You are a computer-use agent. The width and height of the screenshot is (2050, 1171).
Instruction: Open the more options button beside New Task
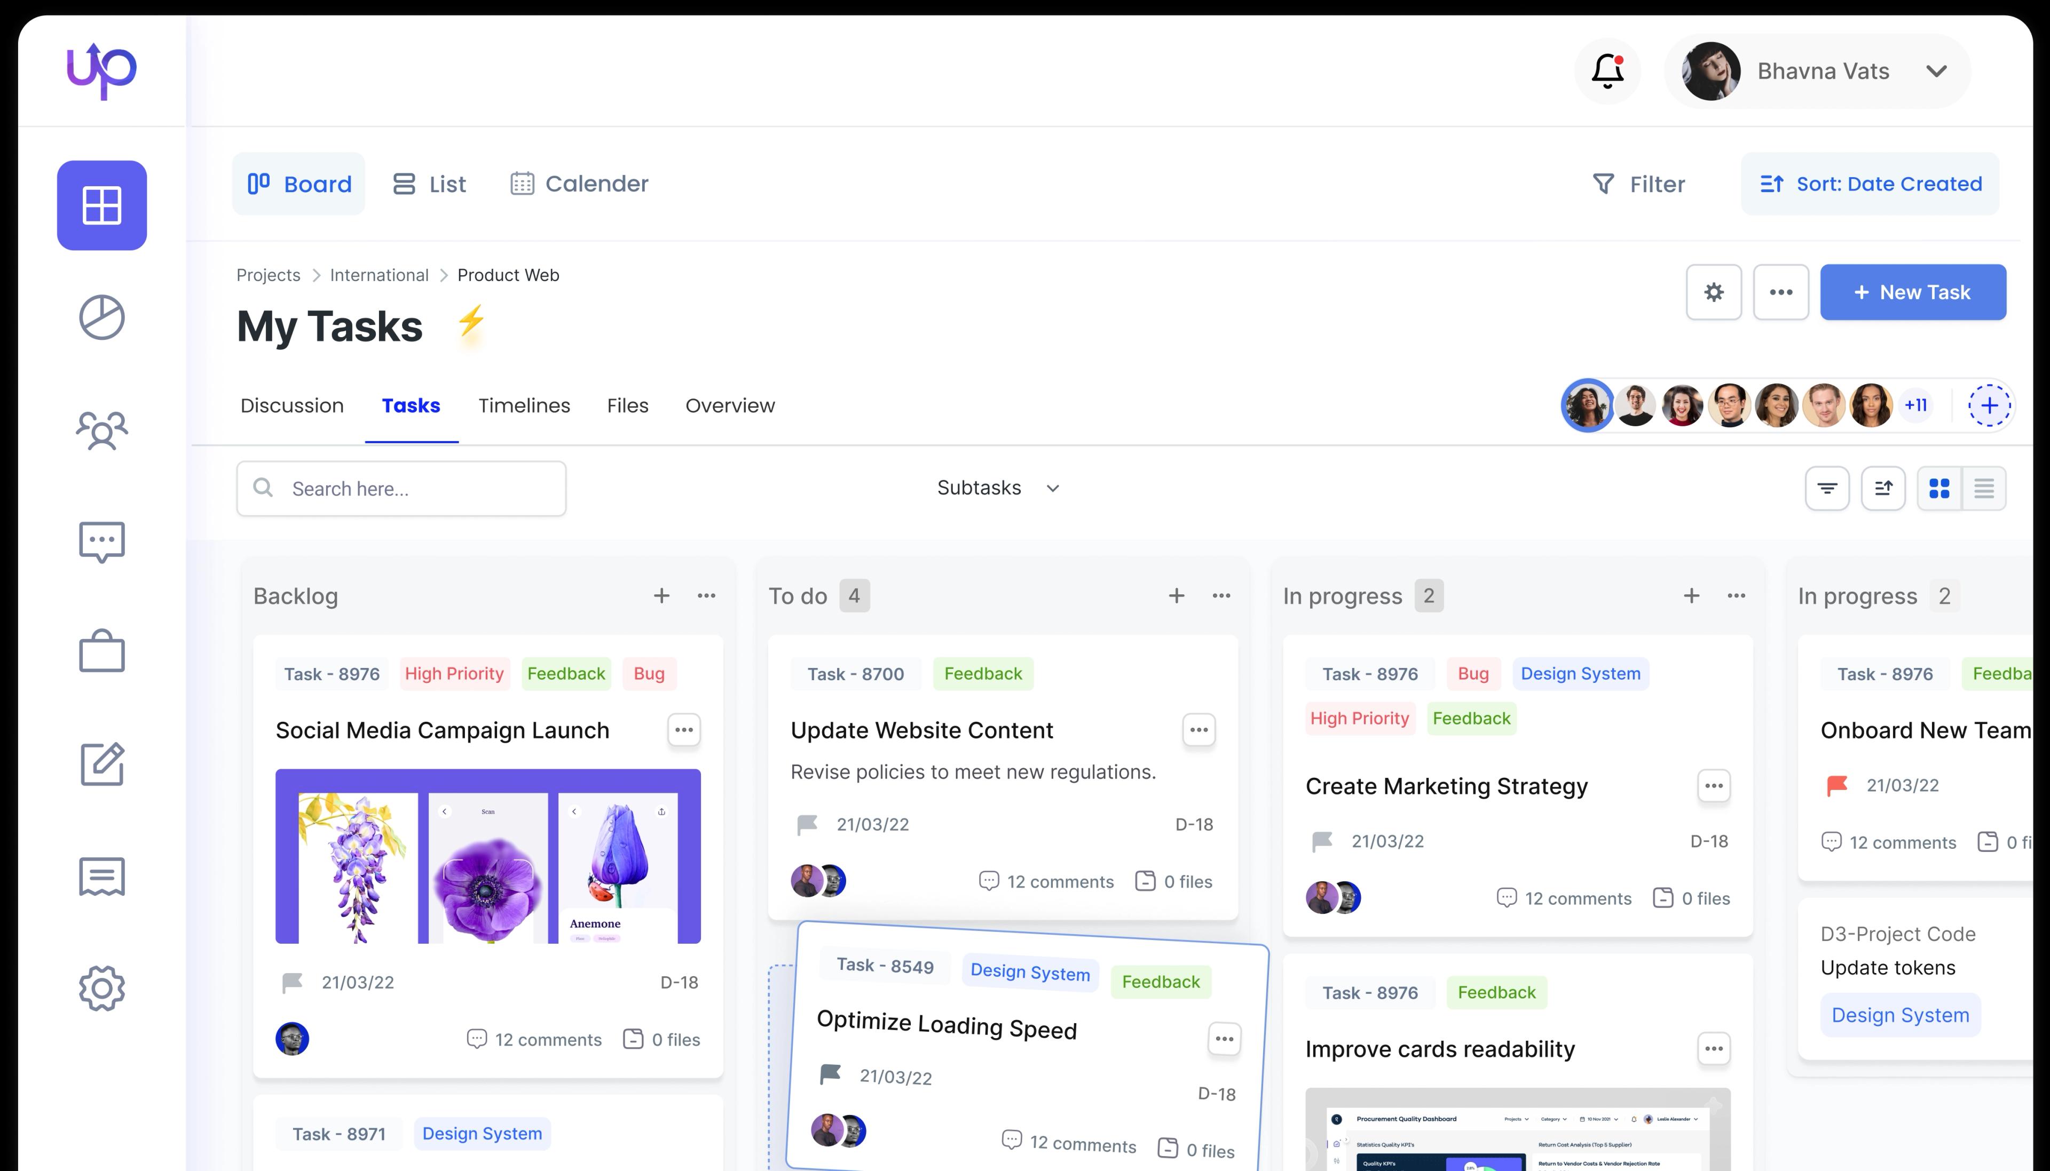point(1780,292)
